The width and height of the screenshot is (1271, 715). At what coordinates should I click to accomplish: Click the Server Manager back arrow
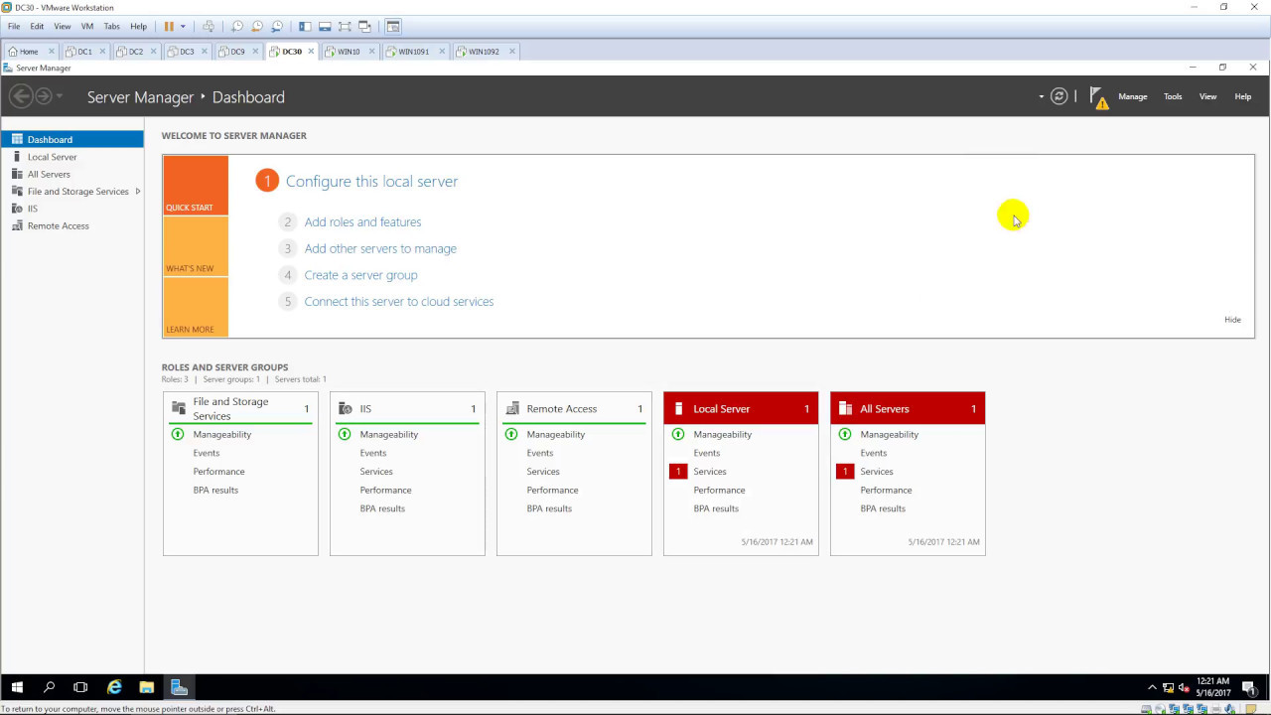point(21,96)
